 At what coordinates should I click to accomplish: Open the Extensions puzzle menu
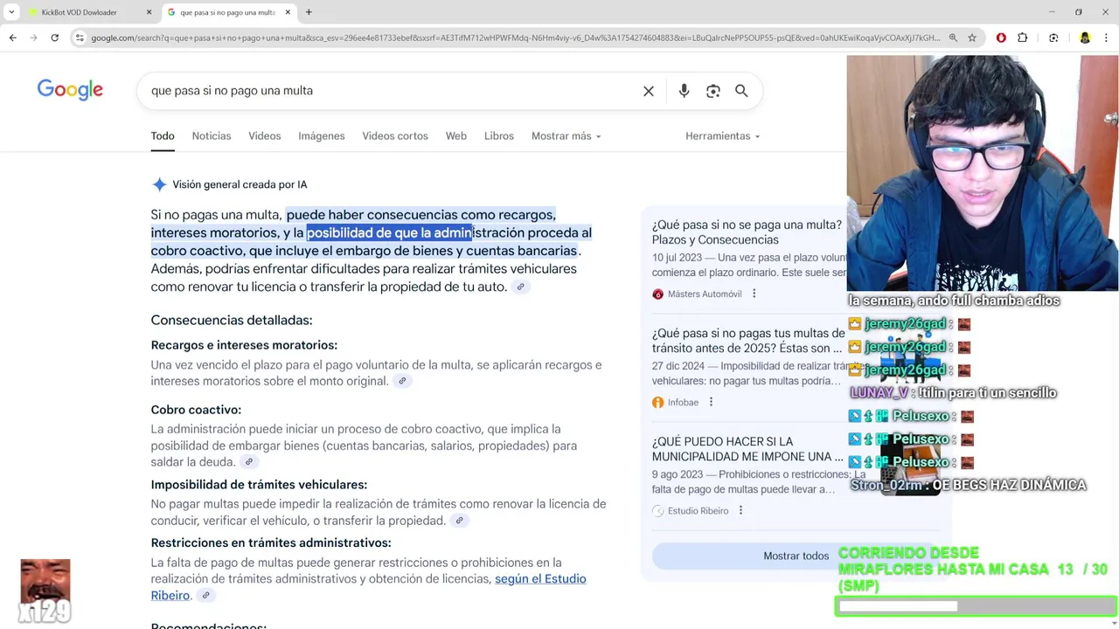pyautogui.click(x=1023, y=38)
